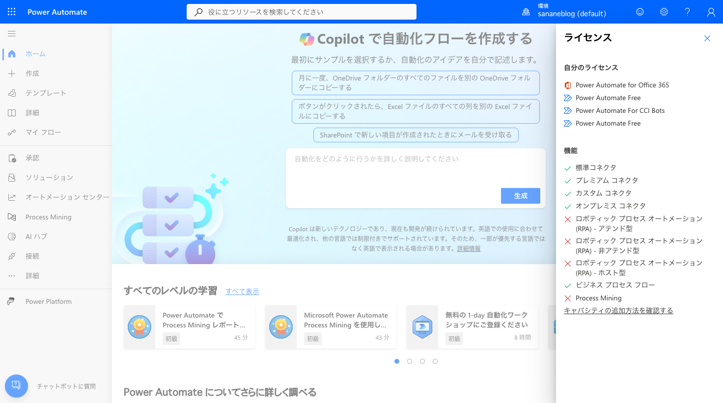Open the 承認 menu item
This screenshot has width=723, height=403.
click(x=56, y=158)
